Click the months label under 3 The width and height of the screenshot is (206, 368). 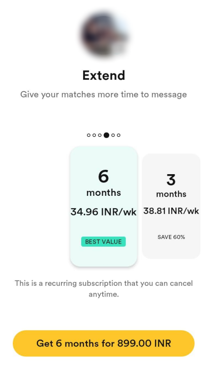(171, 194)
